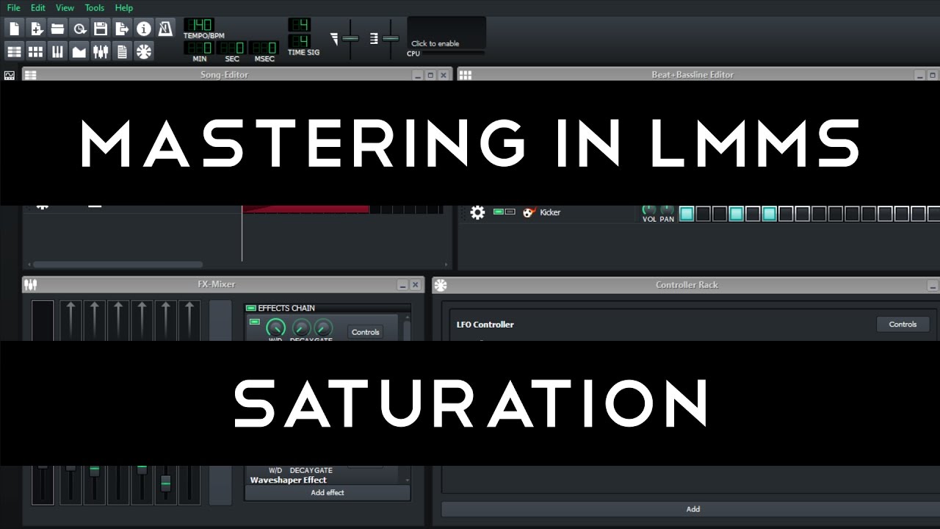Open the recently opened projects icon
This screenshot has width=940, height=529.
[x=79, y=29]
